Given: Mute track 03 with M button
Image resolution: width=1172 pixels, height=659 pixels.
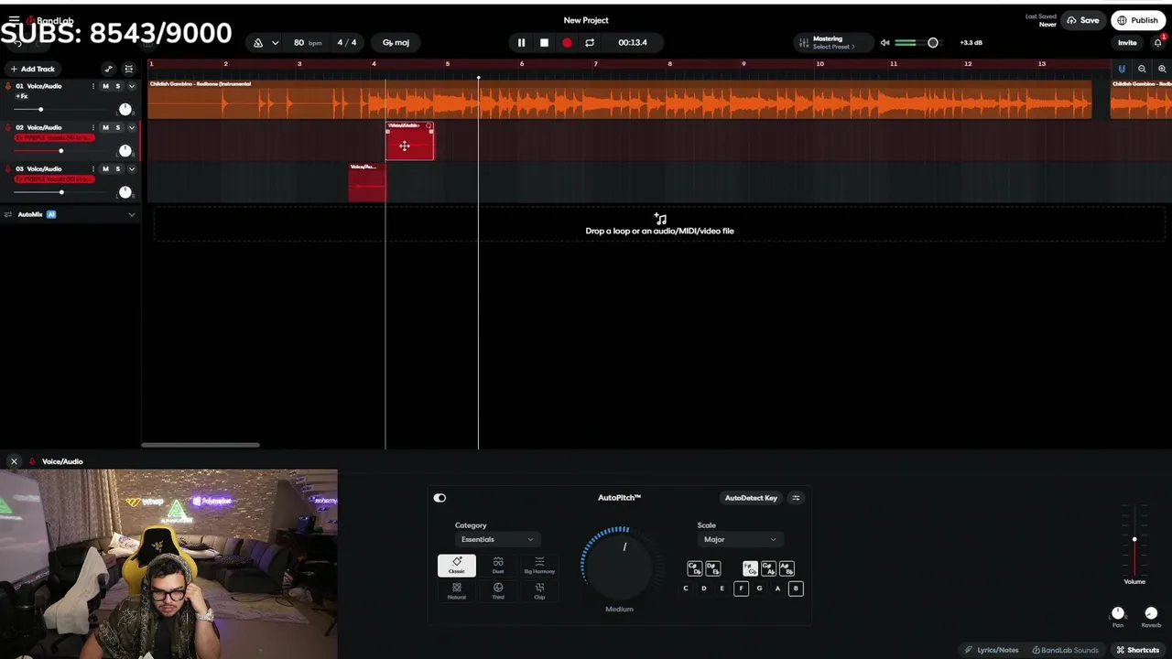Looking at the screenshot, I should pyautogui.click(x=105, y=168).
